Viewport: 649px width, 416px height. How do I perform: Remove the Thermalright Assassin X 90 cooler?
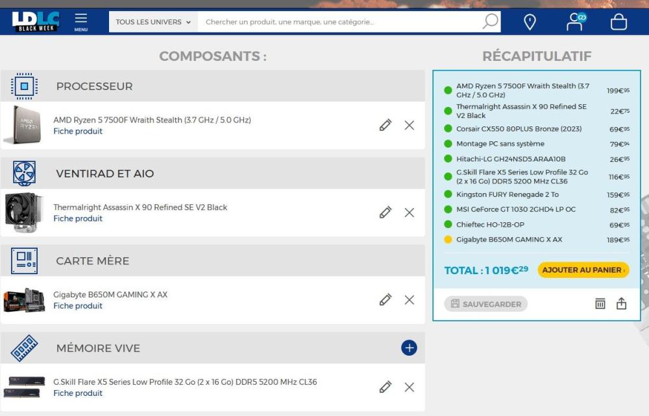point(410,213)
